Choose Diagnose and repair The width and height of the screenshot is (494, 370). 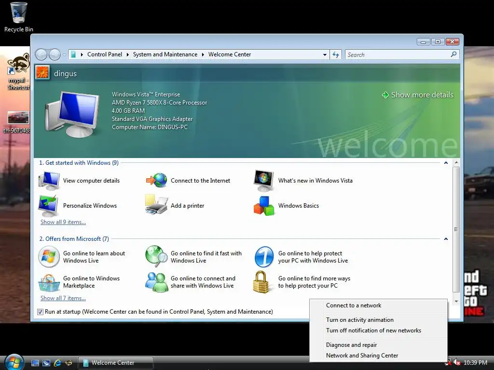378,345
